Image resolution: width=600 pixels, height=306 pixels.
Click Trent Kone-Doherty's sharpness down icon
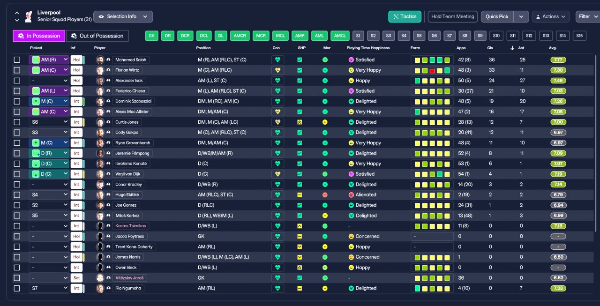(300, 247)
